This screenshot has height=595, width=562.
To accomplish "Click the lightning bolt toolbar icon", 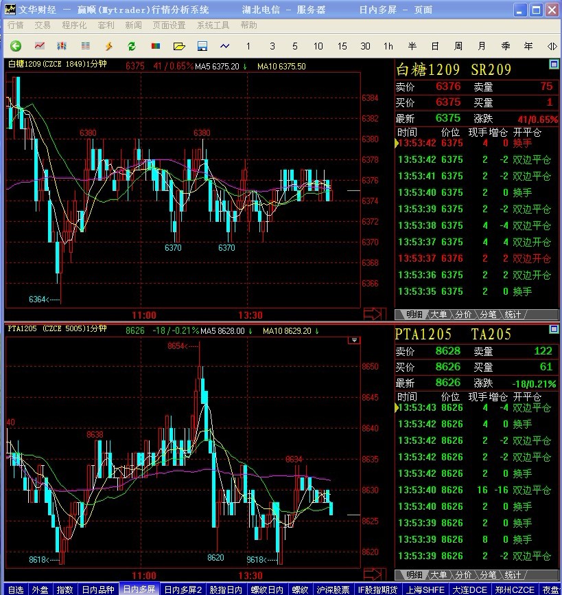I will click(108, 46).
